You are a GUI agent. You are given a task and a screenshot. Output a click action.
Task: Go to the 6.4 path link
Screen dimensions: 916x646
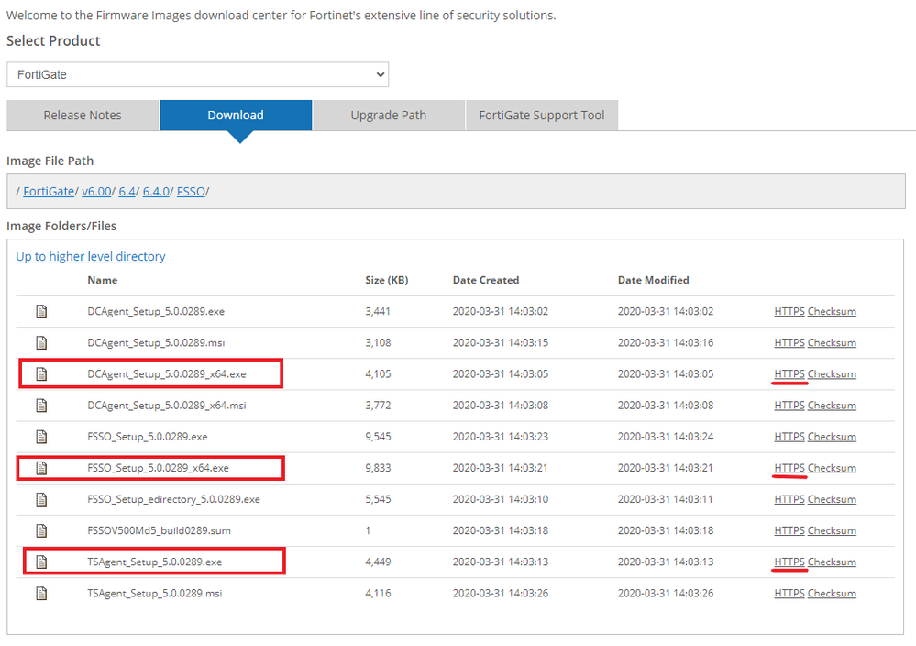point(127,192)
